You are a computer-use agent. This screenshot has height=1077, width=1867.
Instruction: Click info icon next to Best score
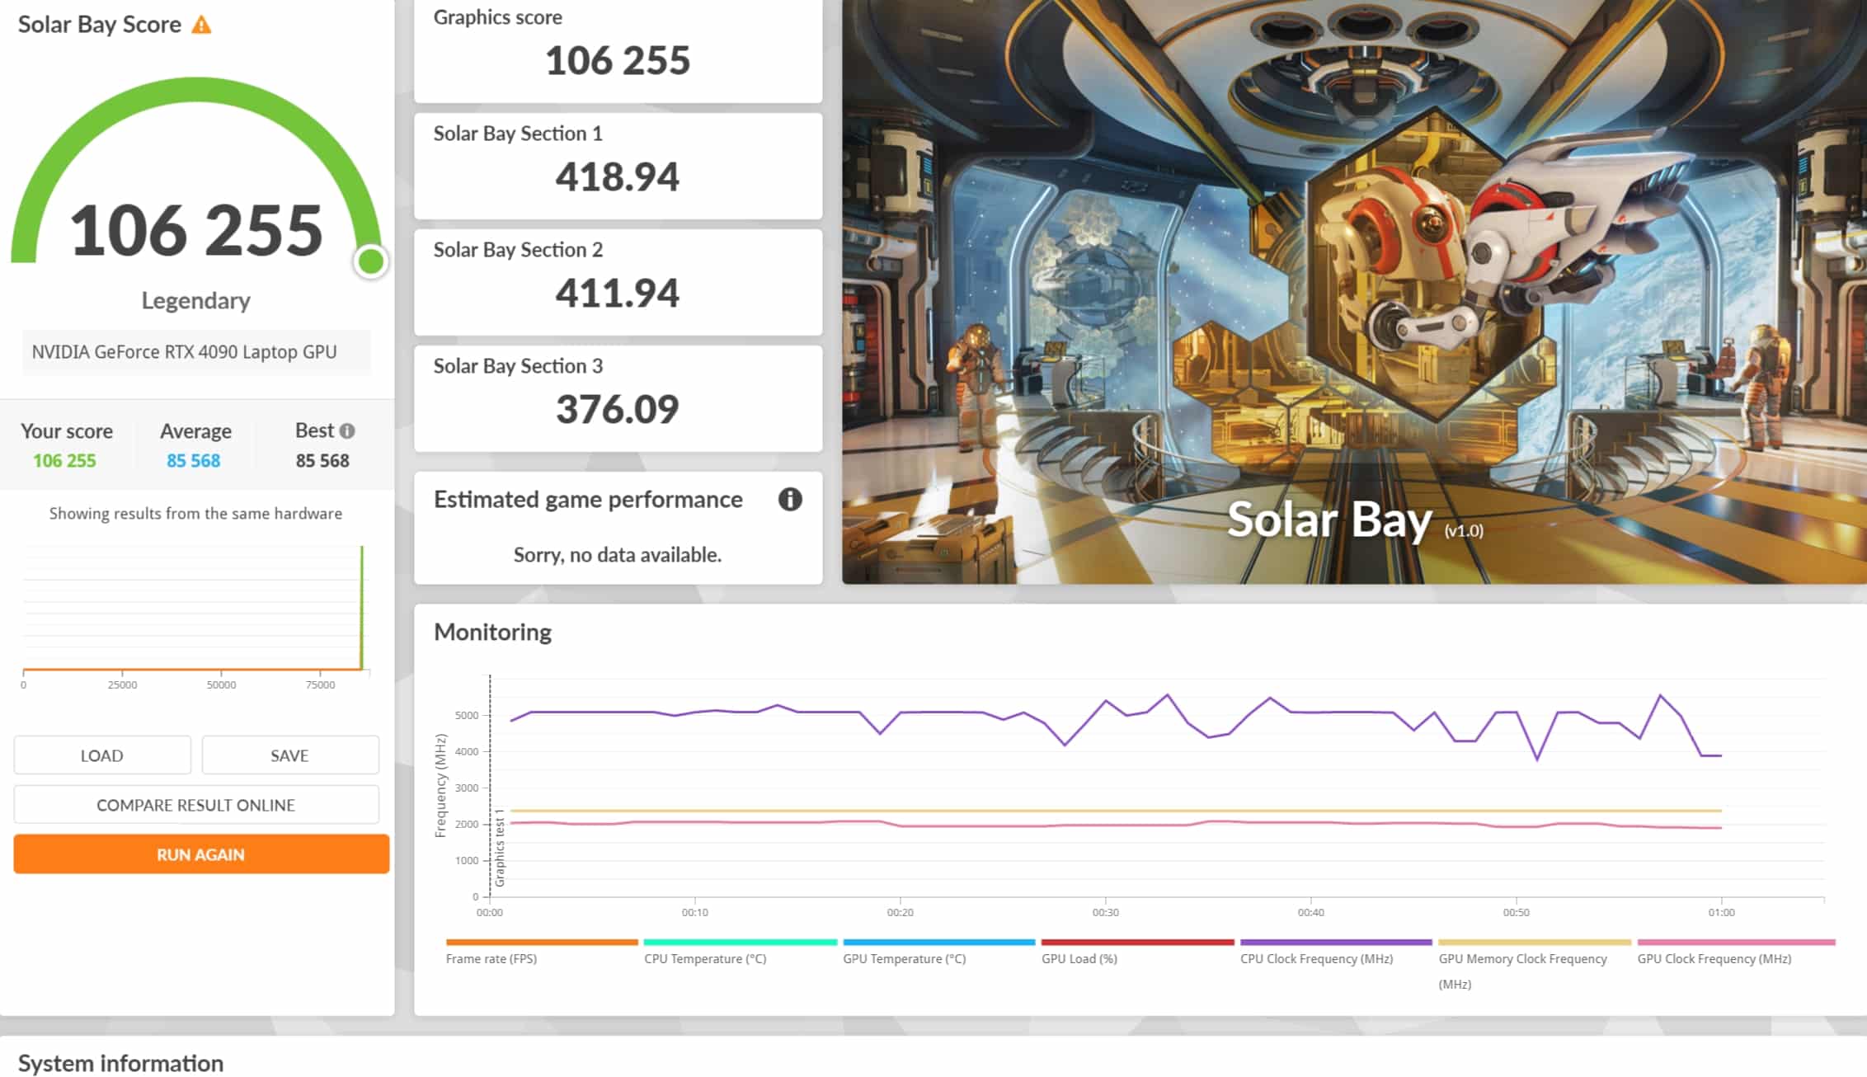pos(347,430)
